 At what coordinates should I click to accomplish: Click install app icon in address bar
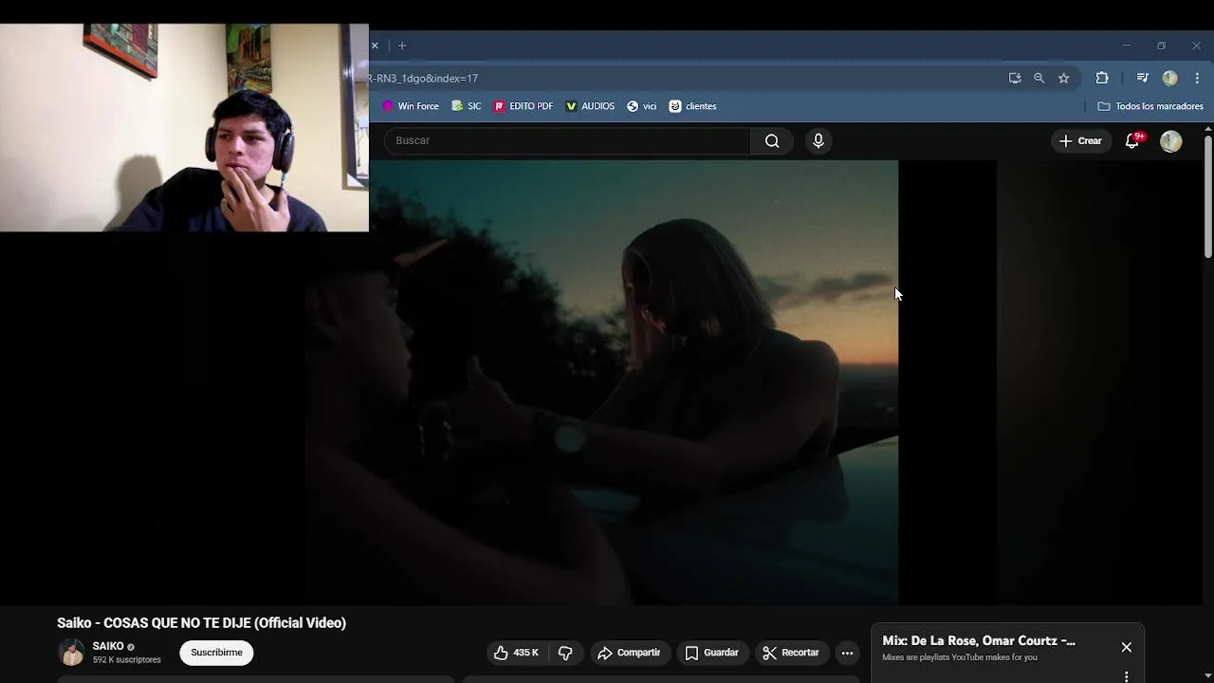(1014, 78)
